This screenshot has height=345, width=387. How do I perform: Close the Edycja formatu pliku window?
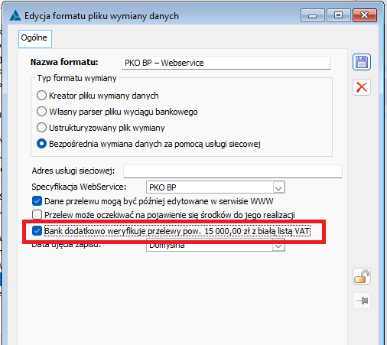pyautogui.click(x=365, y=15)
